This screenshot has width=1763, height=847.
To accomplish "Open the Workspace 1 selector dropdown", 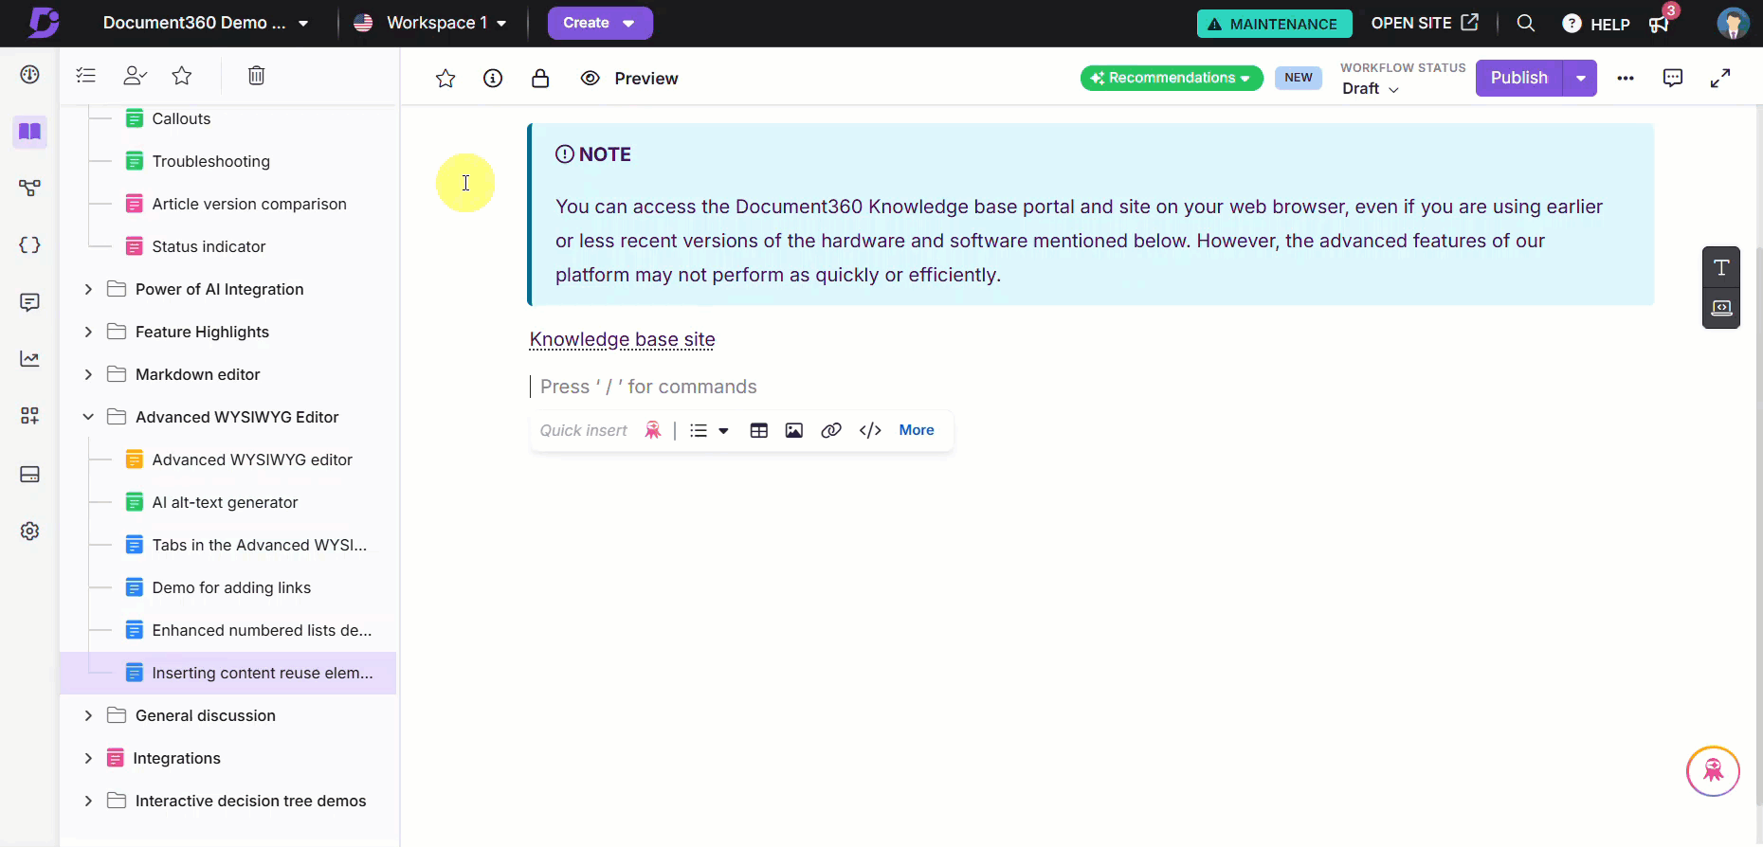I will point(430,23).
